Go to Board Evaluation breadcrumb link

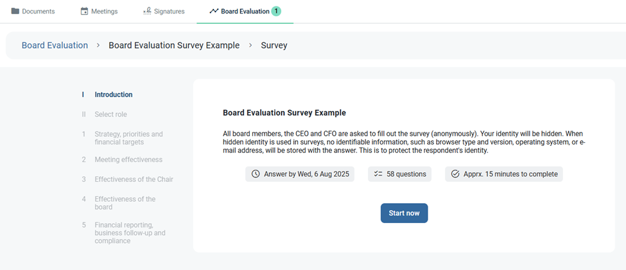click(55, 45)
